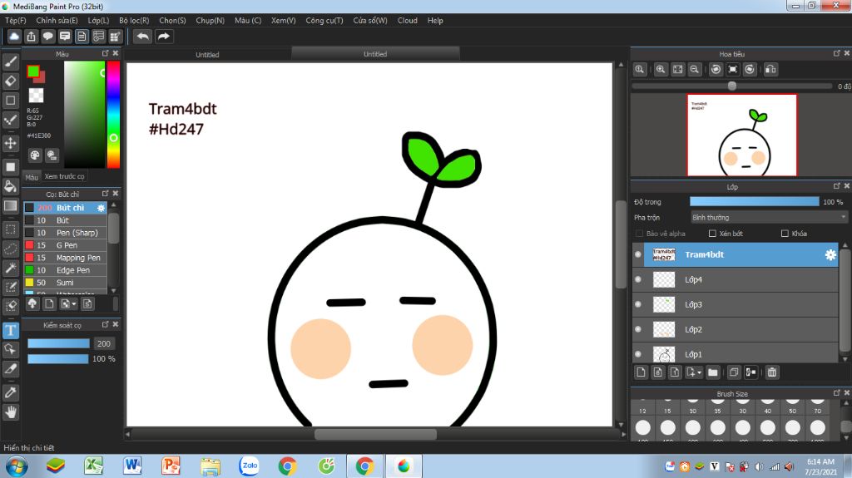The height and width of the screenshot is (478, 852).
Task: Select the Mapping Pen brush
Action: click(65, 258)
